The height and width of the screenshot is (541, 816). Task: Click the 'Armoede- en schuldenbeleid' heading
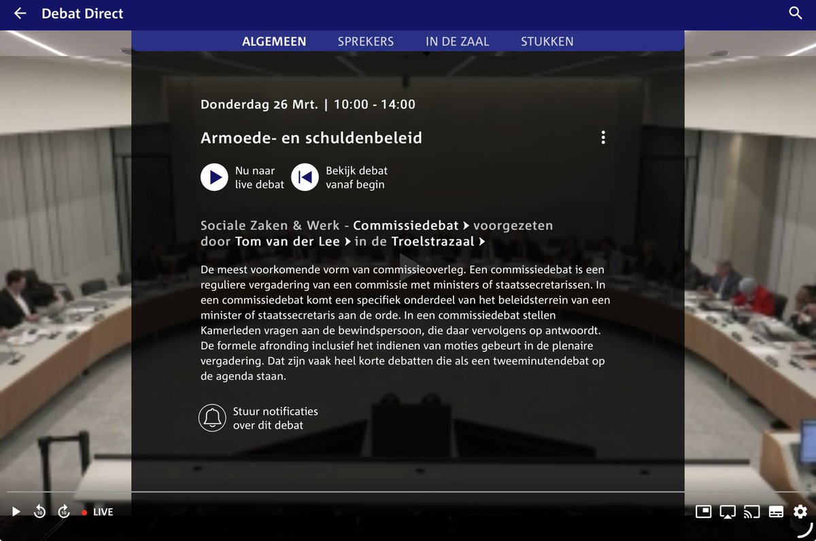pyautogui.click(x=311, y=138)
